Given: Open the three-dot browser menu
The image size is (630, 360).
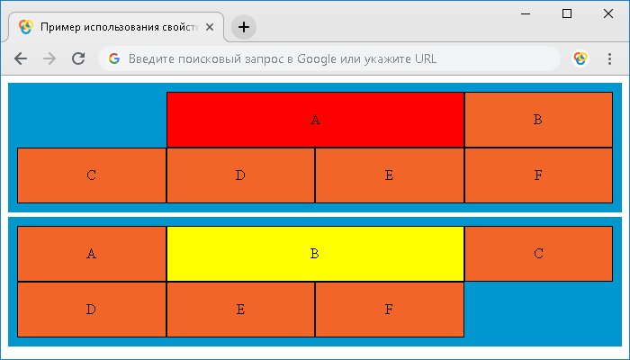Looking at the screenshot, I should tap(609, 58).
